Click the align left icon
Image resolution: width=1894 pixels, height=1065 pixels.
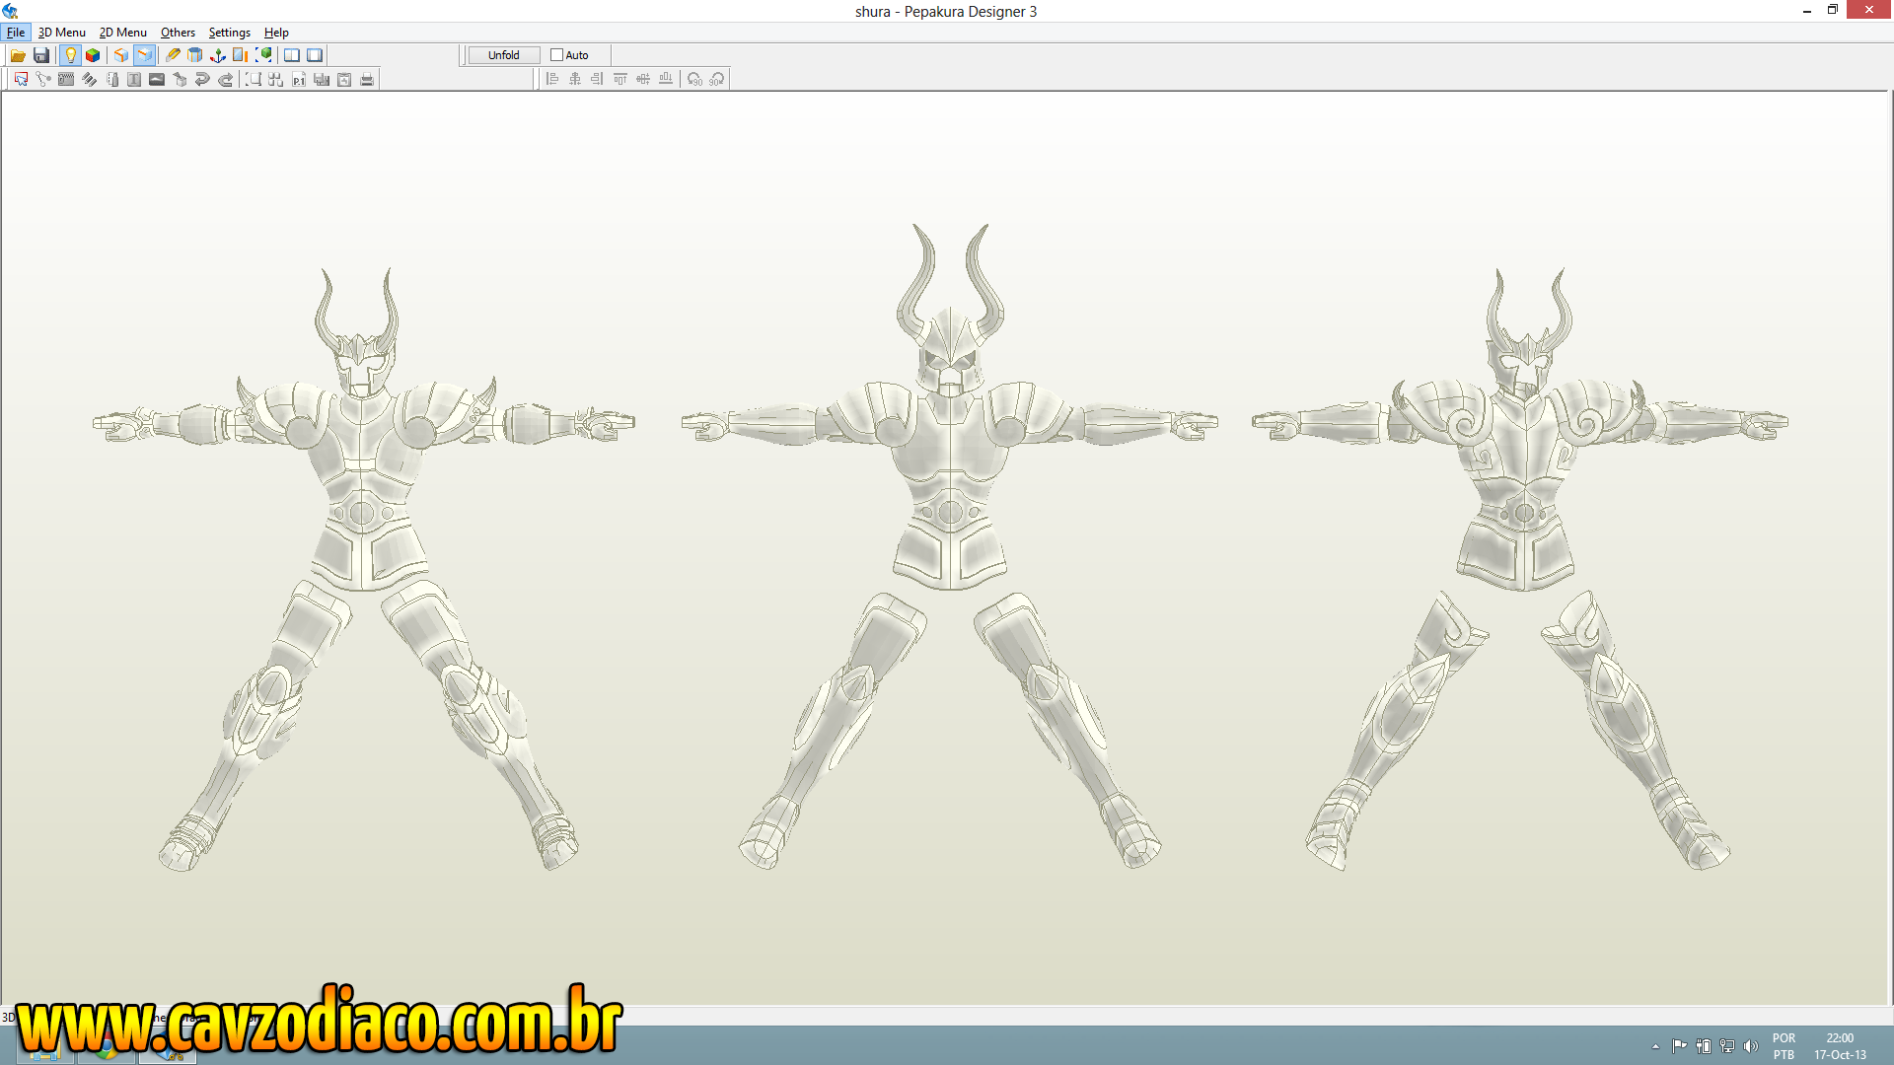point(552,80)
